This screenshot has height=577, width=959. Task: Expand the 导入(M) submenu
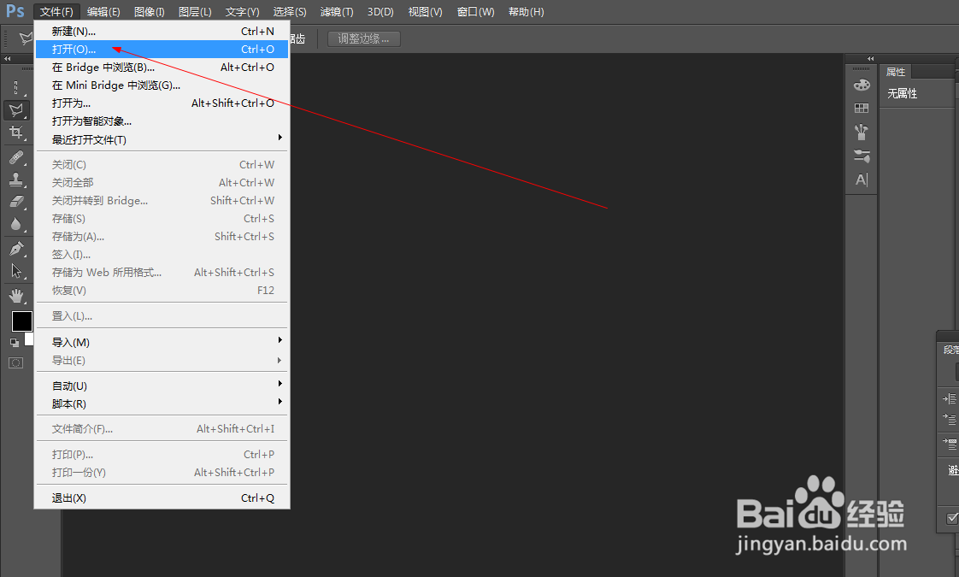[162, 342]
